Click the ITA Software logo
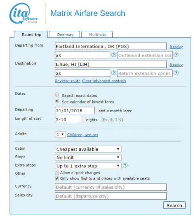The image size is (194, 218). point(23,13)
